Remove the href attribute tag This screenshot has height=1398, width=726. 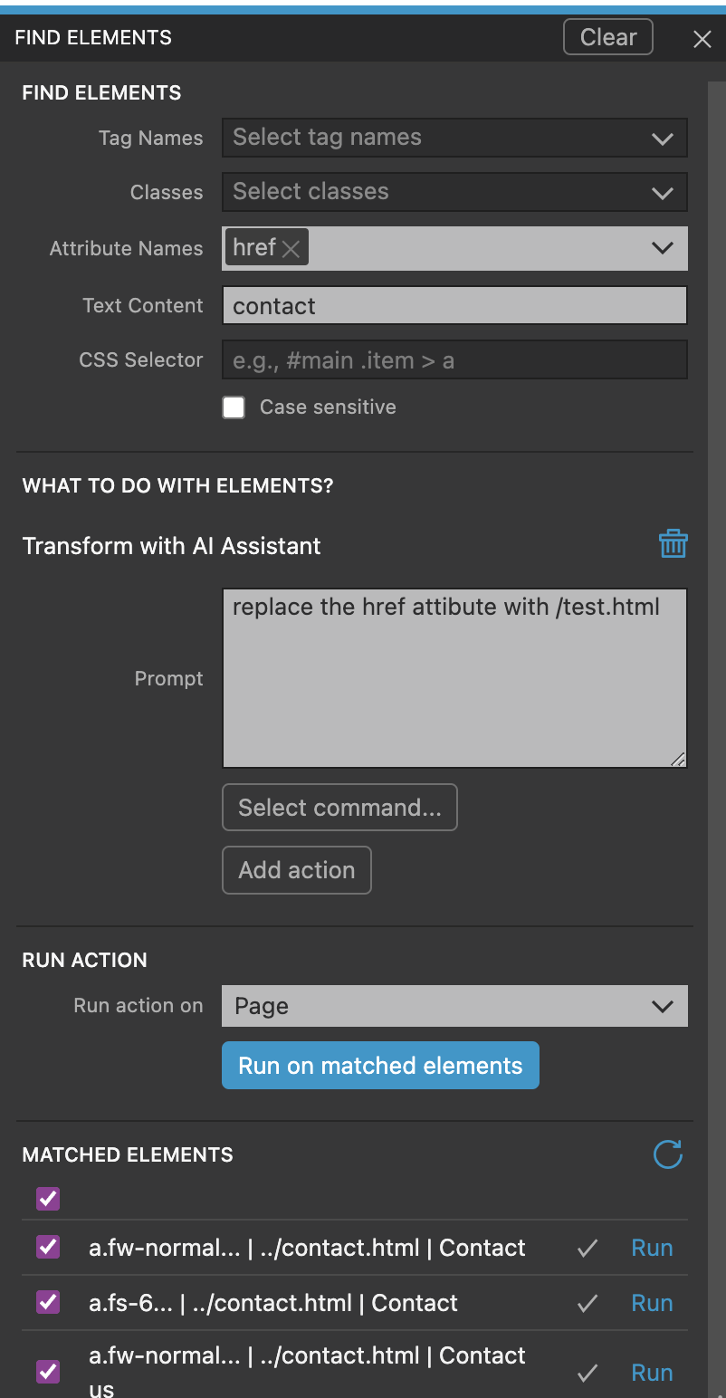291,249
